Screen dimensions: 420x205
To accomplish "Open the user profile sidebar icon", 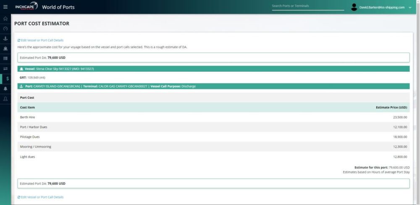I will [5, 99].
